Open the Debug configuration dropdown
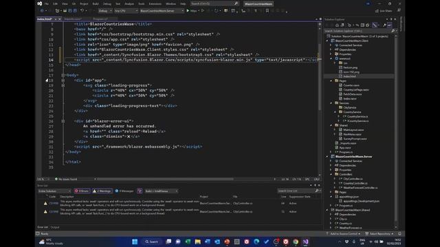440x247 pixels. click(105, 11)
